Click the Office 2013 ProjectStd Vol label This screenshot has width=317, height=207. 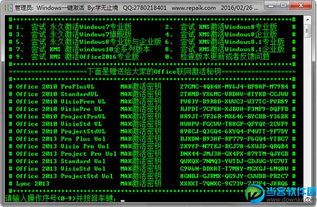[x=64, y=176]
